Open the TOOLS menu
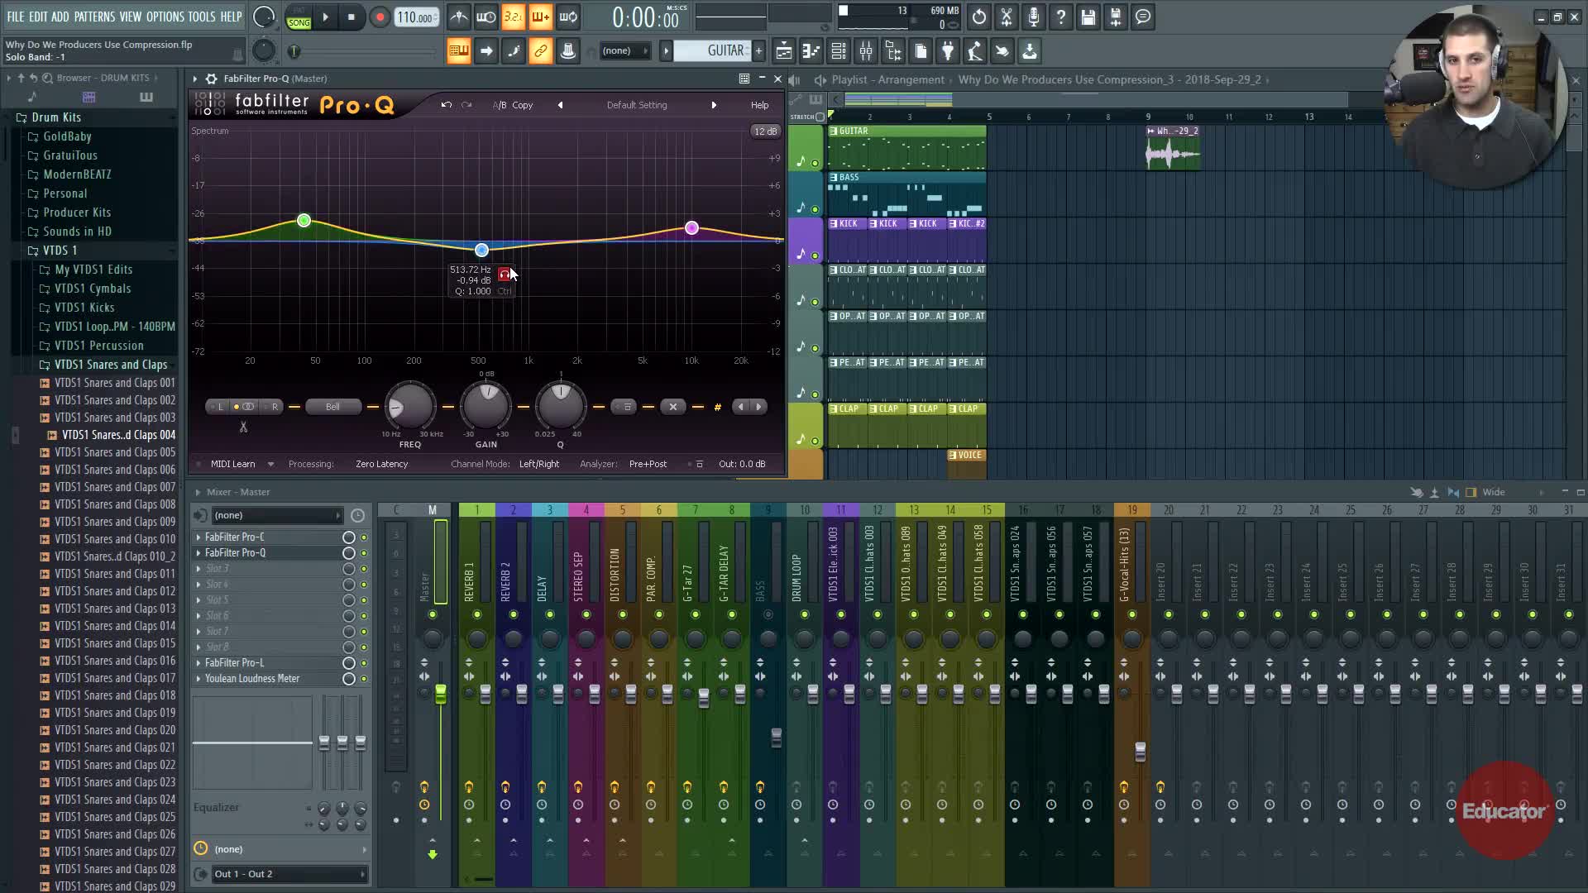 [201, 17]
